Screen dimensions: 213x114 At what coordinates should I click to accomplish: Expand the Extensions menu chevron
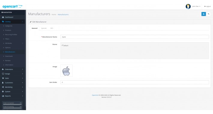point(22,69)
